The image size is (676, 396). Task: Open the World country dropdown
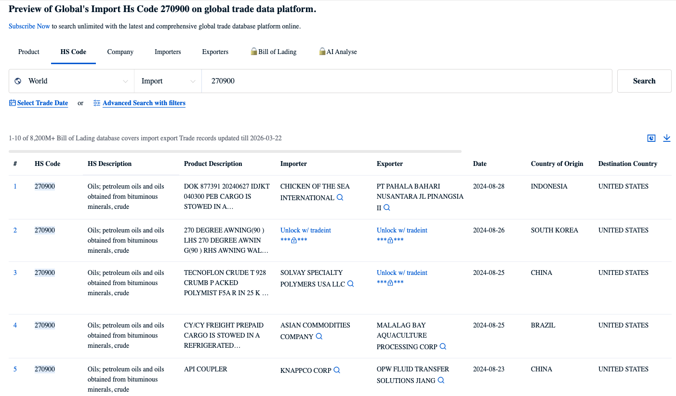point(71,81)
